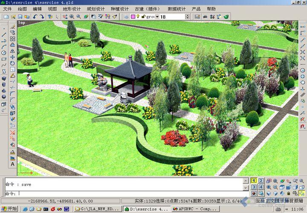The width and height of the screenshot is (307, 213).
Task: Toggle the layer padlock lock state
Action: (x=143, y=17)
